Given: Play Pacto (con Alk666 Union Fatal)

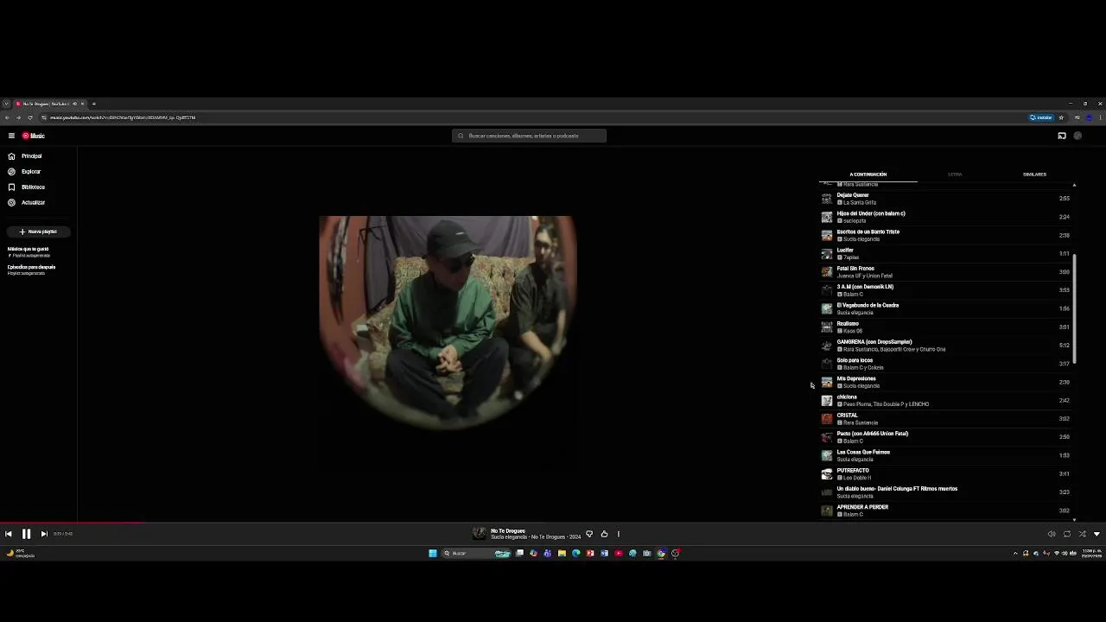Looking at the screenshot, I should coord(944,437).
